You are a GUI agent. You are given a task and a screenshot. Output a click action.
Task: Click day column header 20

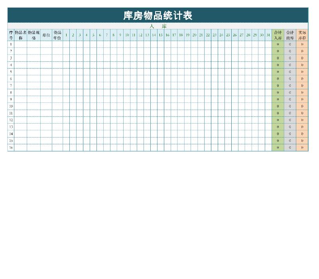[x=194, y=35]
